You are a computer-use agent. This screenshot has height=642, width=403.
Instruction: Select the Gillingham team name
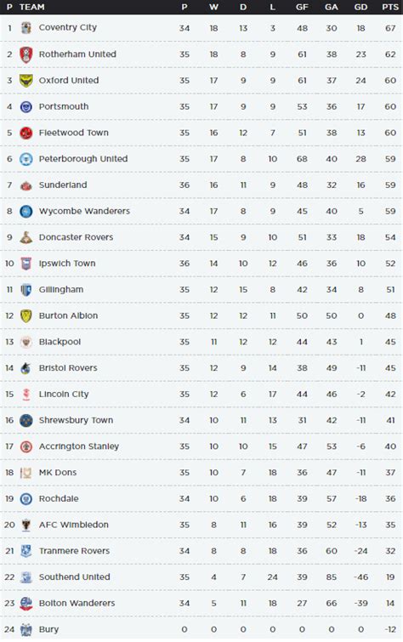(61, 290)
